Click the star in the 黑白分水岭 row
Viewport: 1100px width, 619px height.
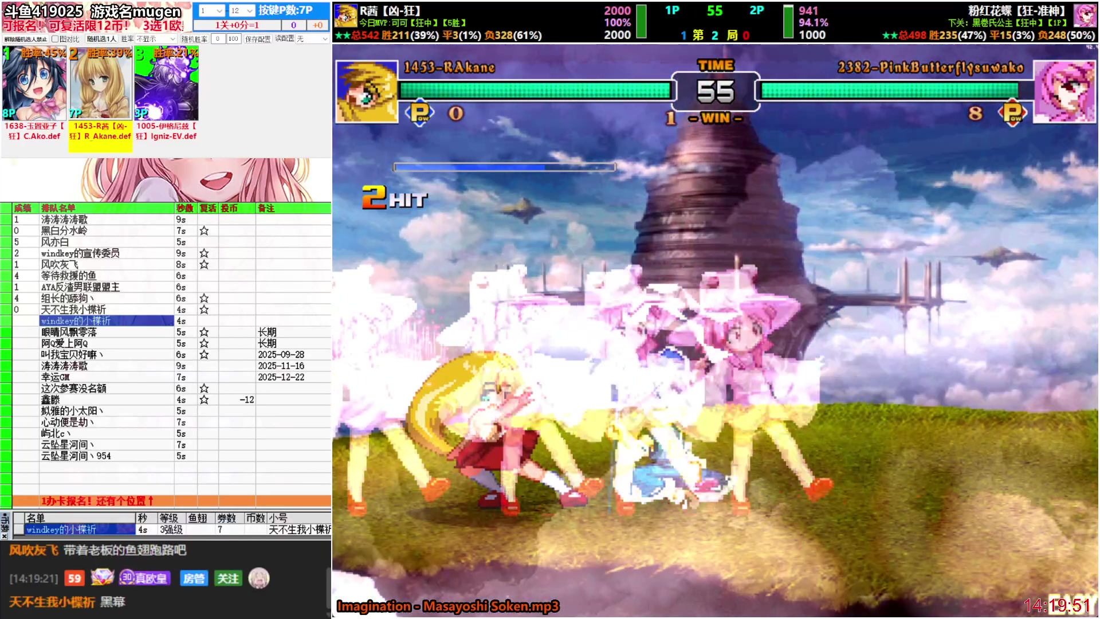click(x=204, y=231)
